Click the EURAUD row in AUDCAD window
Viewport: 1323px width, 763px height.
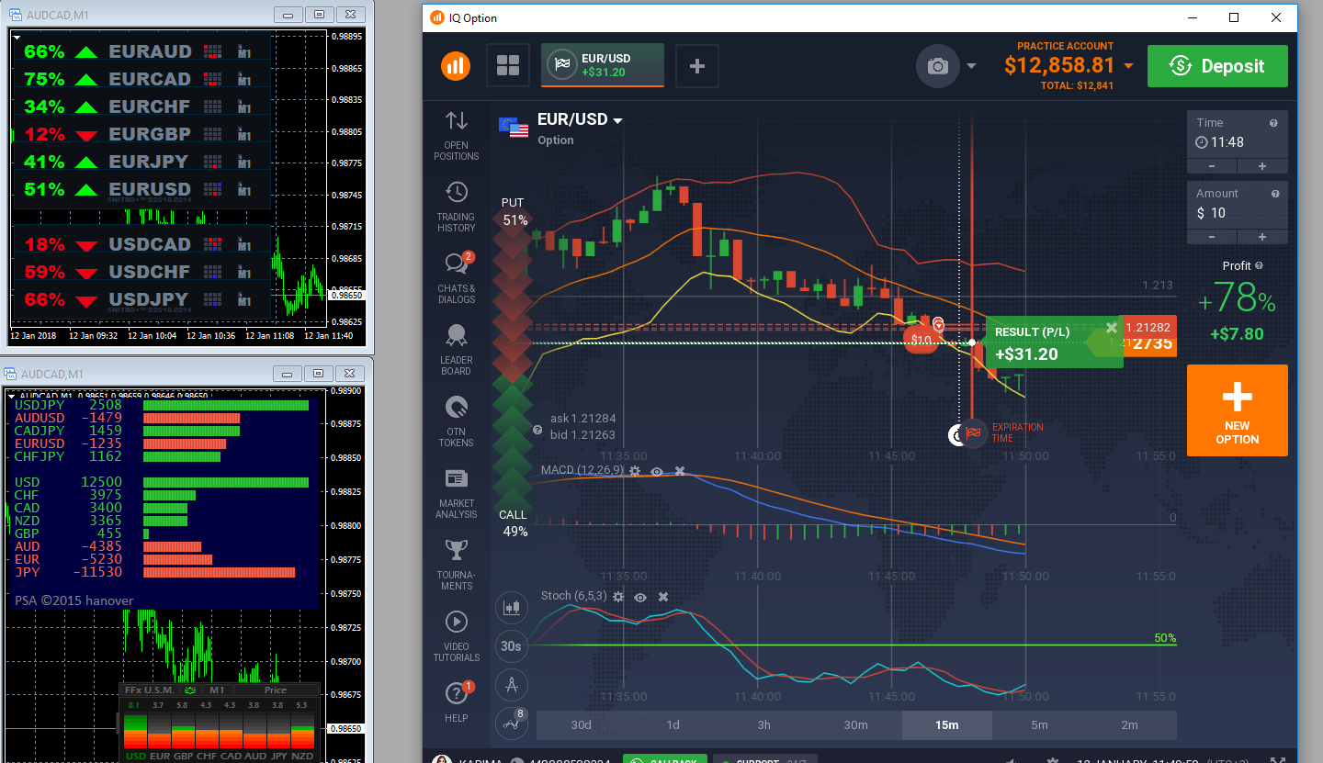[x=142, y=51]
